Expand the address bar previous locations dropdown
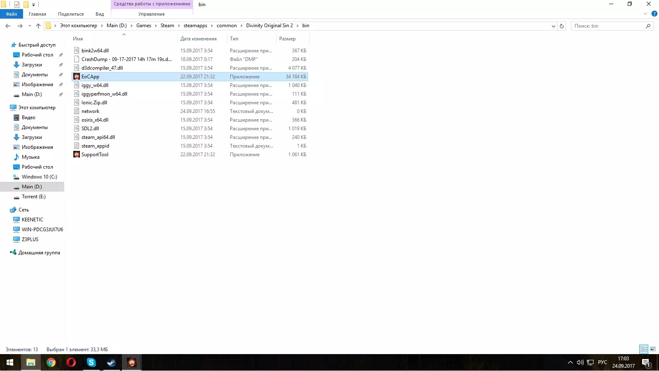Screen dimensions: 659x371 click(x=553, y=26)
